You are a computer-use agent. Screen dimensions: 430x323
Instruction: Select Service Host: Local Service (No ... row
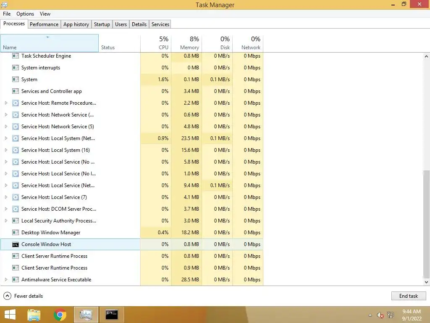pyautogui.click(x=131, y=162)
